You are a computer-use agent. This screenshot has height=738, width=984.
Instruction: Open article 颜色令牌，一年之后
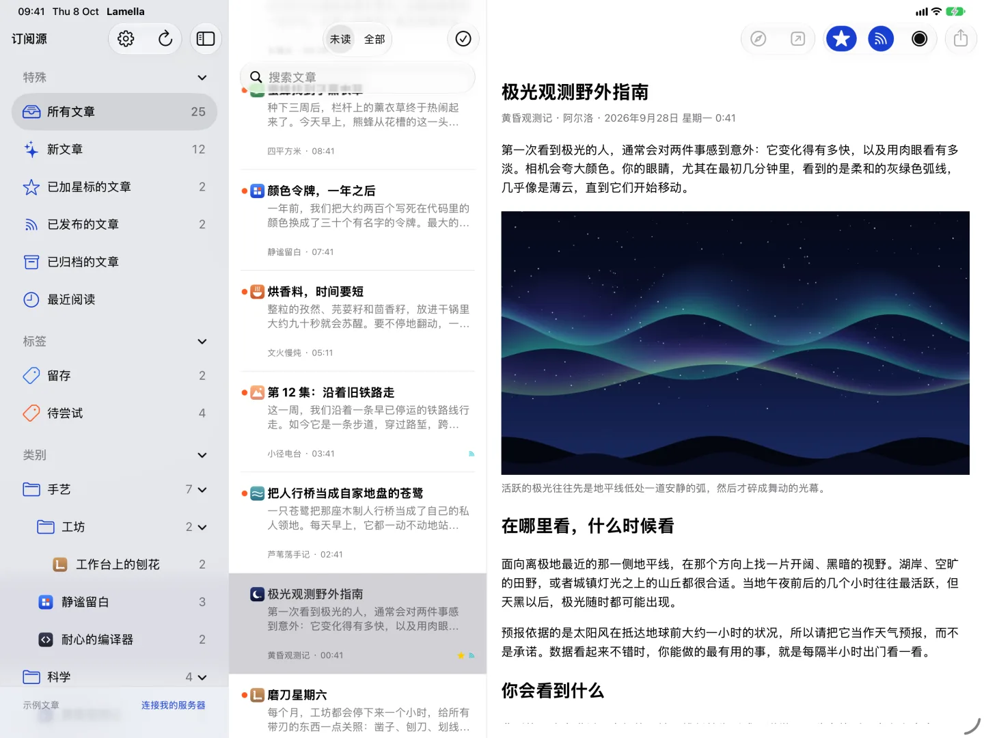[x=357, y=220]
